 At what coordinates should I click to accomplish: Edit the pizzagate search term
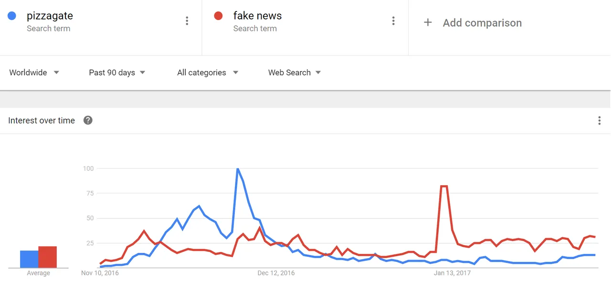(x=50, y=16)
